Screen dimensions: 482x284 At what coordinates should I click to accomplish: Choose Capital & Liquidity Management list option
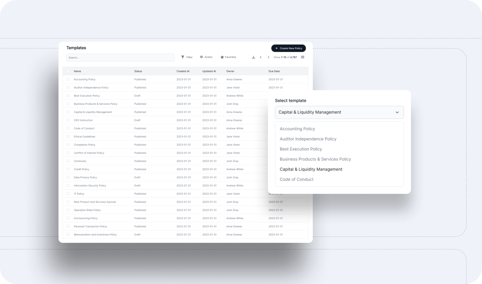[x=311, y=169]
